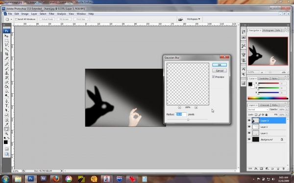Open the Opacity dropdown arrow
294x183 pixels.
(287, 109)
